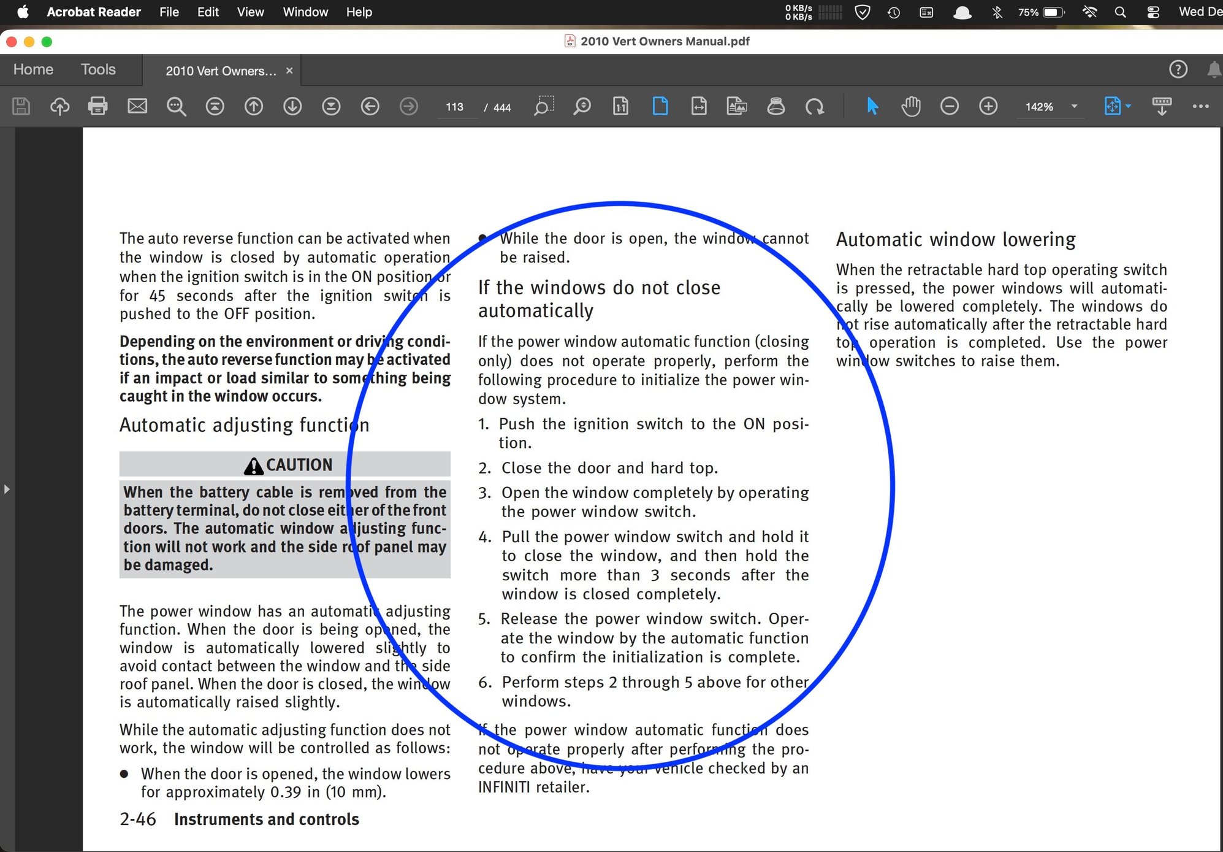1223x852 pixels.
Task: Expand the page fit options dropdown
Action: (x=1128, y=106)
